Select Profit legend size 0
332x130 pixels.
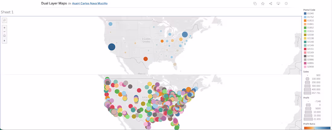coord(312,105)
